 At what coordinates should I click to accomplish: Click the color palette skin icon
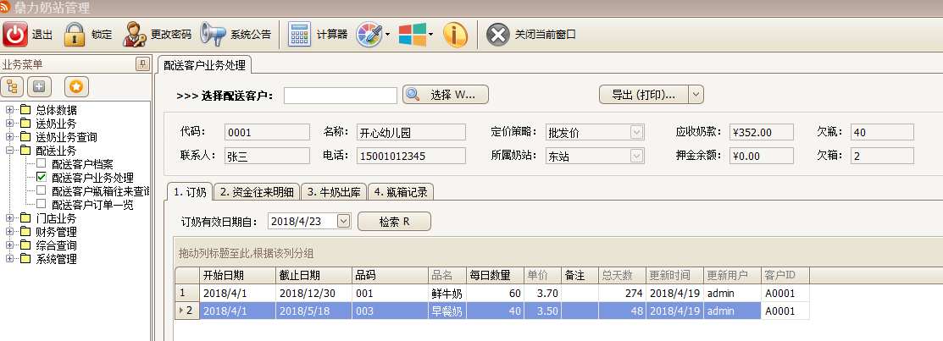(369, 34)
